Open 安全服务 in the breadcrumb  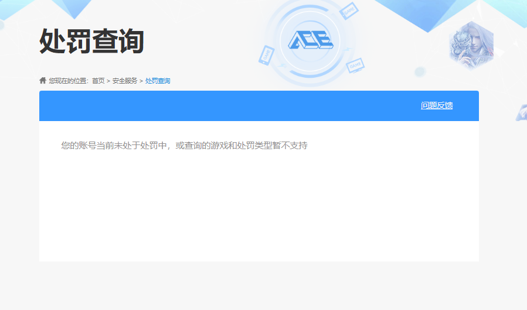click(125, 81)
